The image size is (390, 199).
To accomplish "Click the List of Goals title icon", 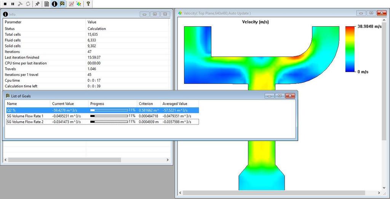I will pos(8,96).
